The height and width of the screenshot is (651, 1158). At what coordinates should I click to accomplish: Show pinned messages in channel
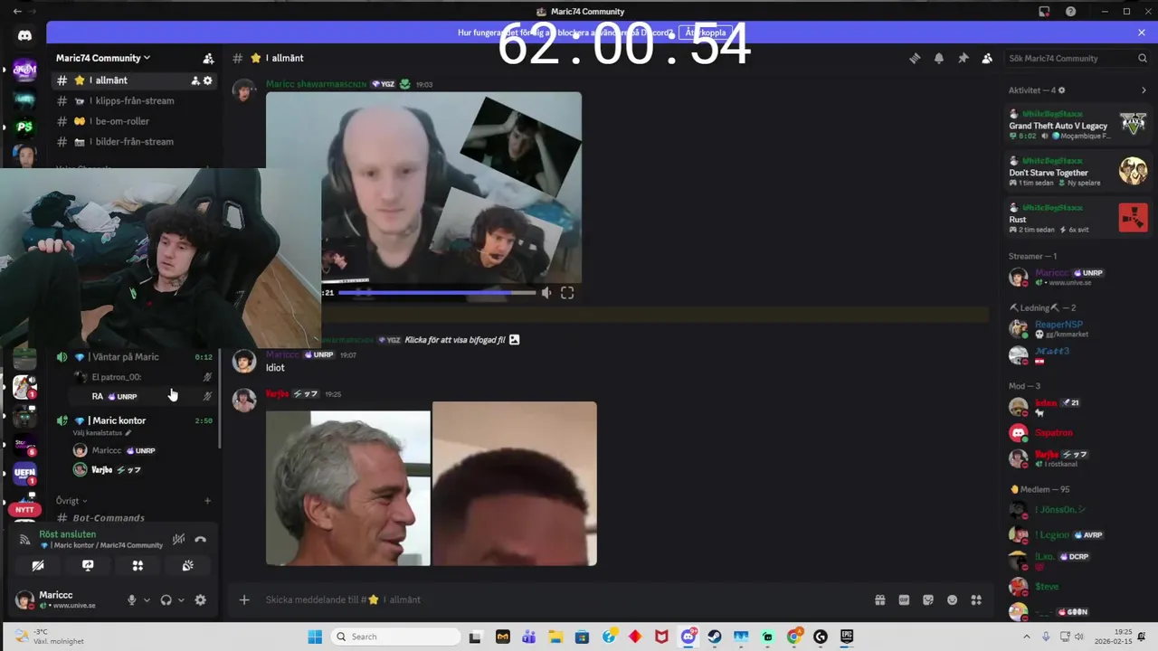[x=963, y=58]
